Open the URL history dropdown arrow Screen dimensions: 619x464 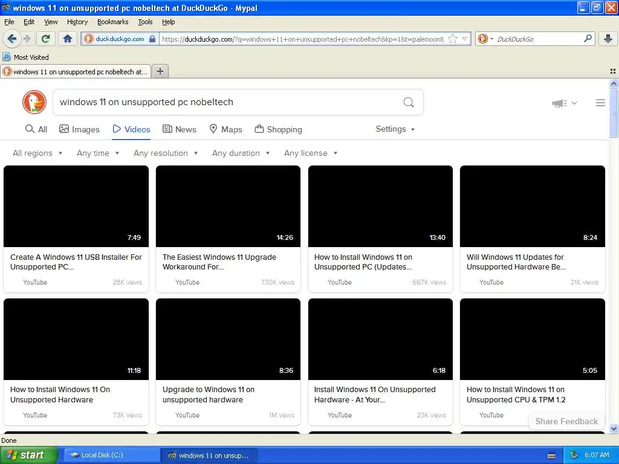(x=465, y=39)
